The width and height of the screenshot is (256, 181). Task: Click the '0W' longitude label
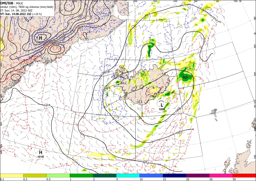click(x=217, y=1)
